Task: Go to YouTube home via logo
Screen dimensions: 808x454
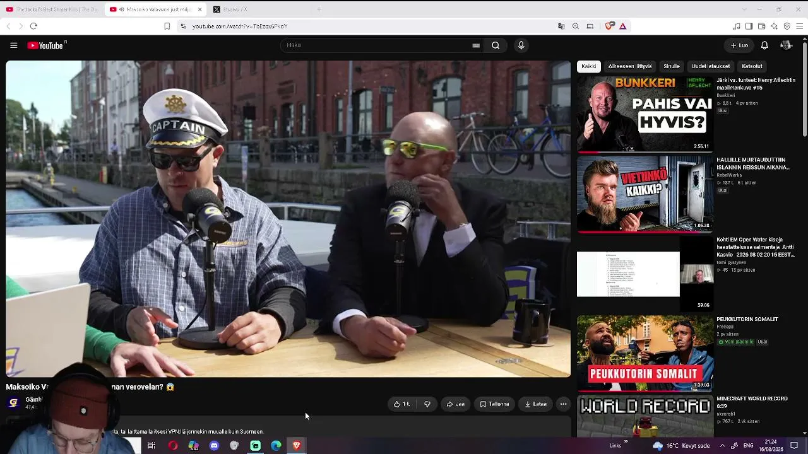Action: (46, 45)
